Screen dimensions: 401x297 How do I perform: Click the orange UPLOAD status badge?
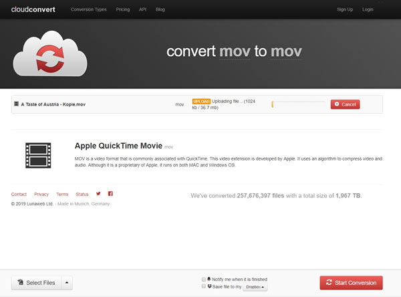201,102
